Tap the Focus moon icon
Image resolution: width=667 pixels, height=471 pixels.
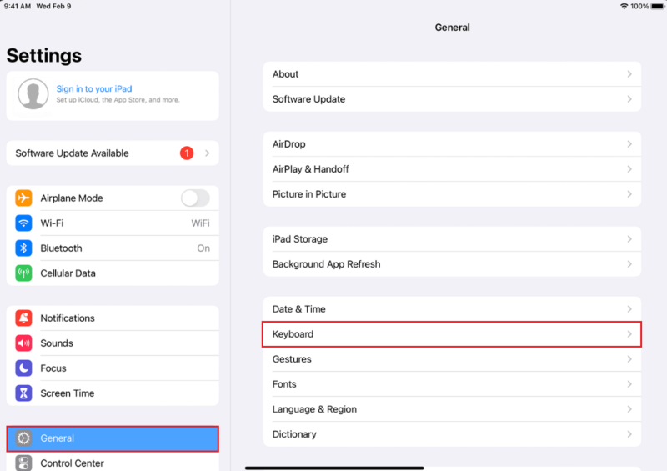tap(24, 368)
